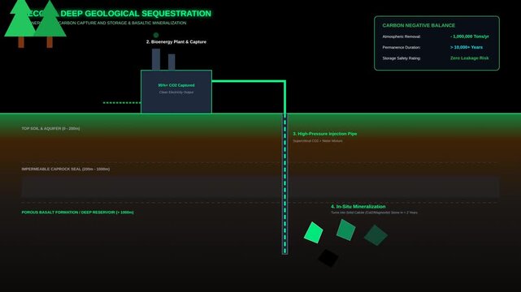Select the POROUS BASALT FORMATION layer label

[x=77, y=213]
